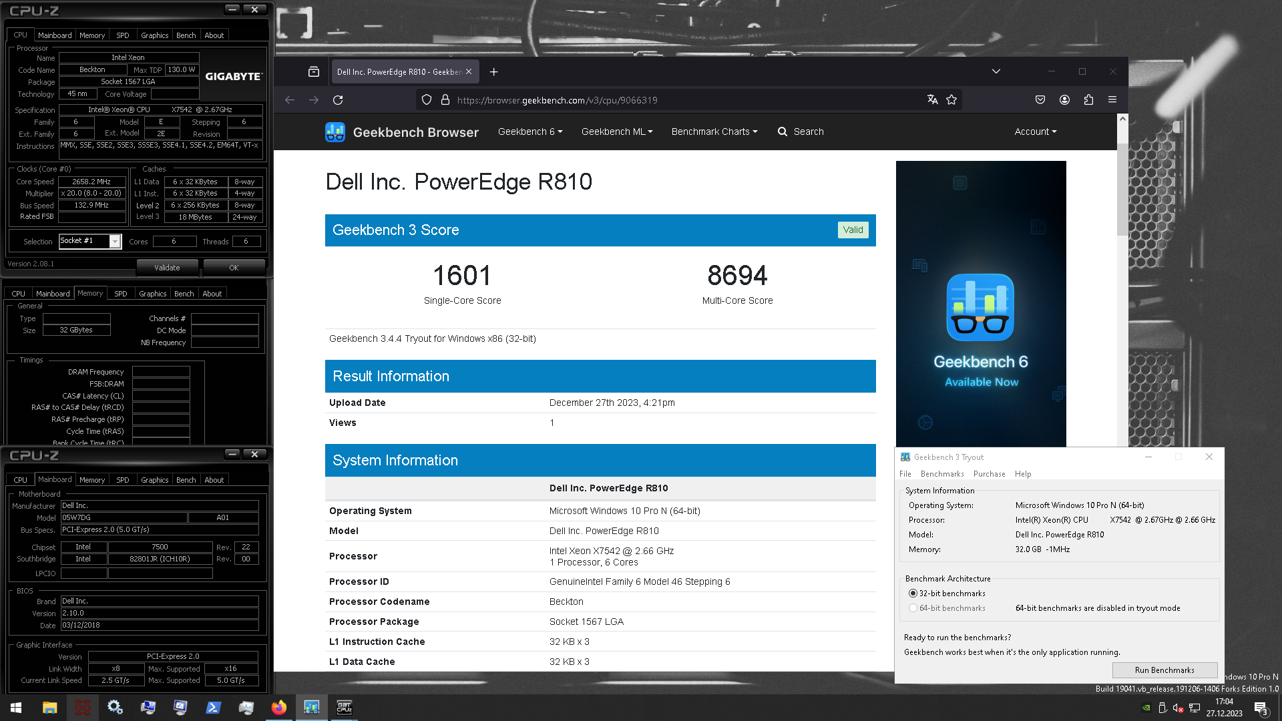Open the Socket #1 selection dropdown in CPU-Z

(x=115, y=241)
